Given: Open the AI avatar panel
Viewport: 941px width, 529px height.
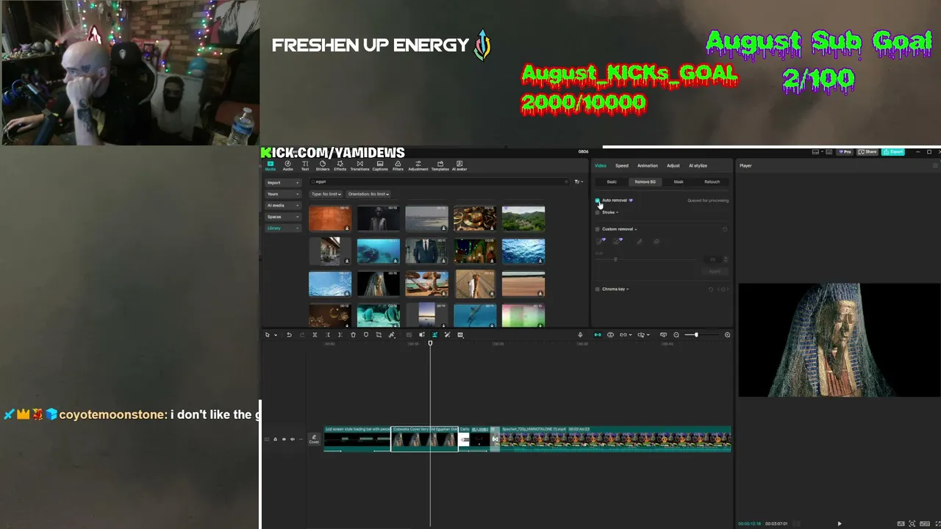Looking at the screenshot, I should tap(459, 165).
